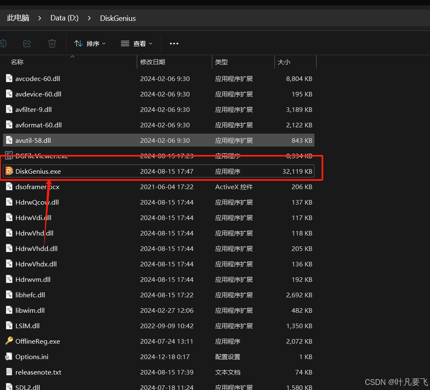Viewport: 430px width, 390px height.
Task: Select the file name HdrwVhdd.dll
Action: 36,248
